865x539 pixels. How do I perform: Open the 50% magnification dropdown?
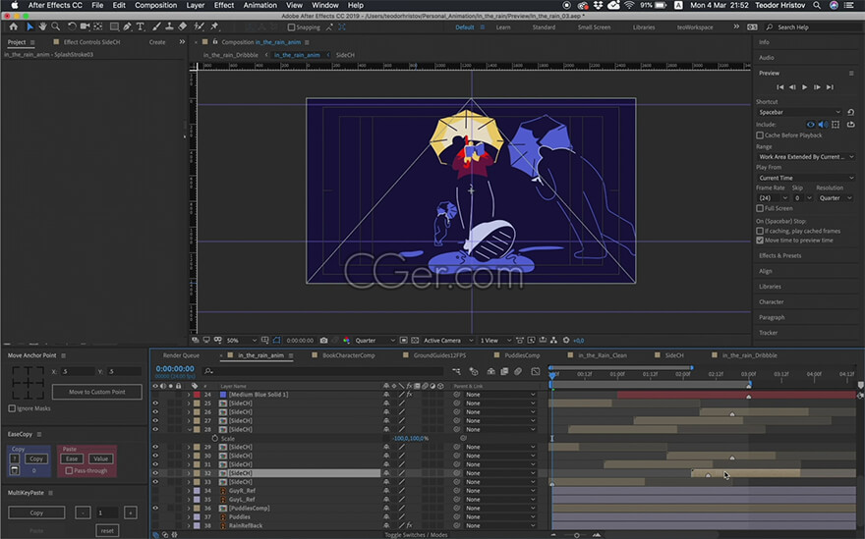[x=241, y=341]
